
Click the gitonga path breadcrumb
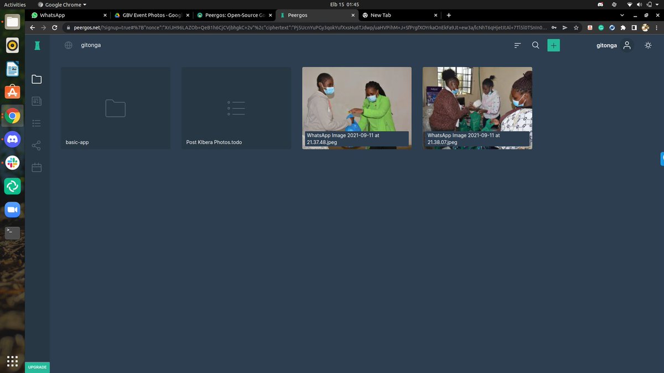coord(91,45)
